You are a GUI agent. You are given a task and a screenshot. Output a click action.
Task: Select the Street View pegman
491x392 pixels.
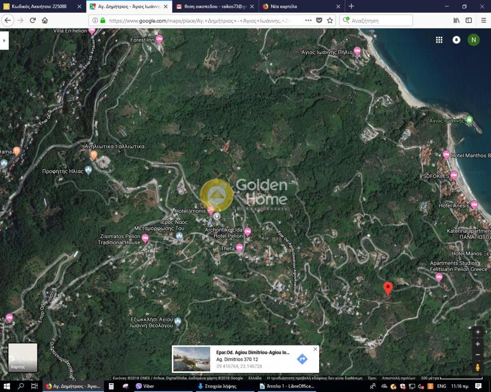click(x=478, y=367)
